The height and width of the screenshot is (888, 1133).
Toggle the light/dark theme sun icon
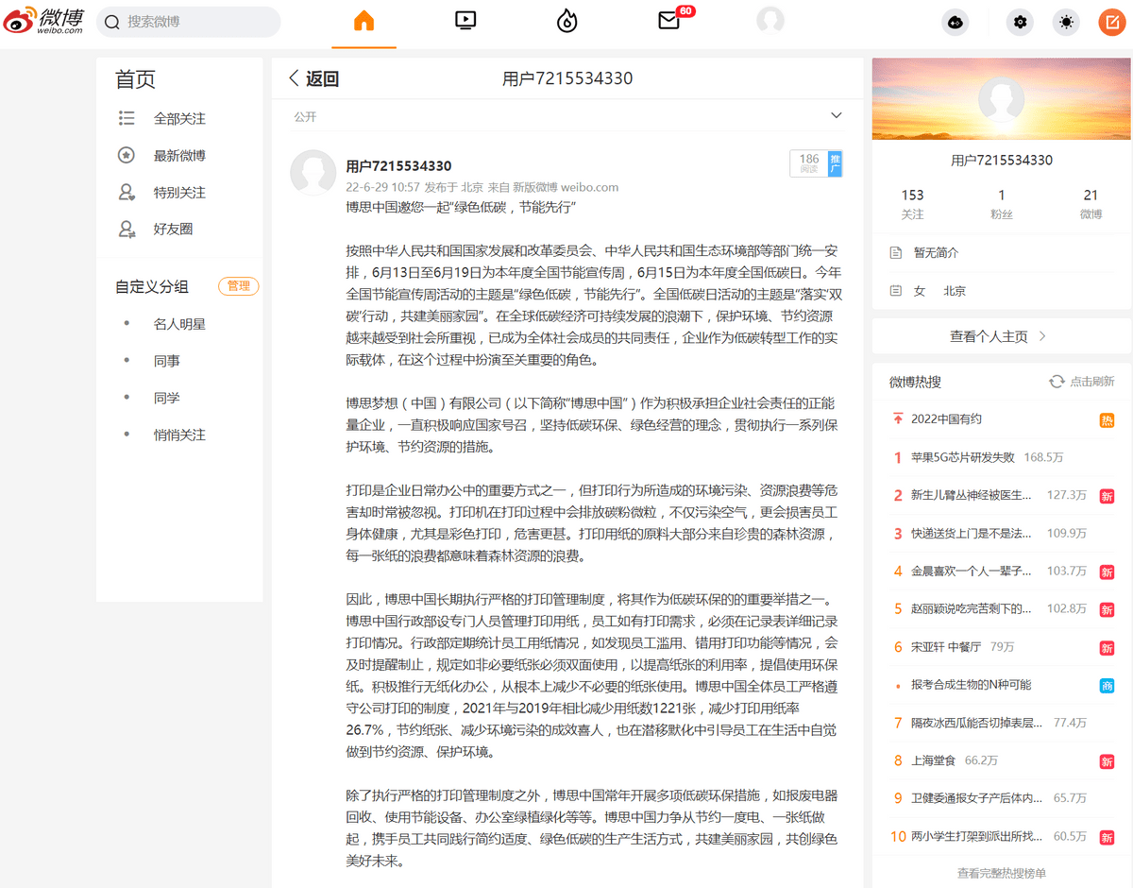tap(1066, 23)
